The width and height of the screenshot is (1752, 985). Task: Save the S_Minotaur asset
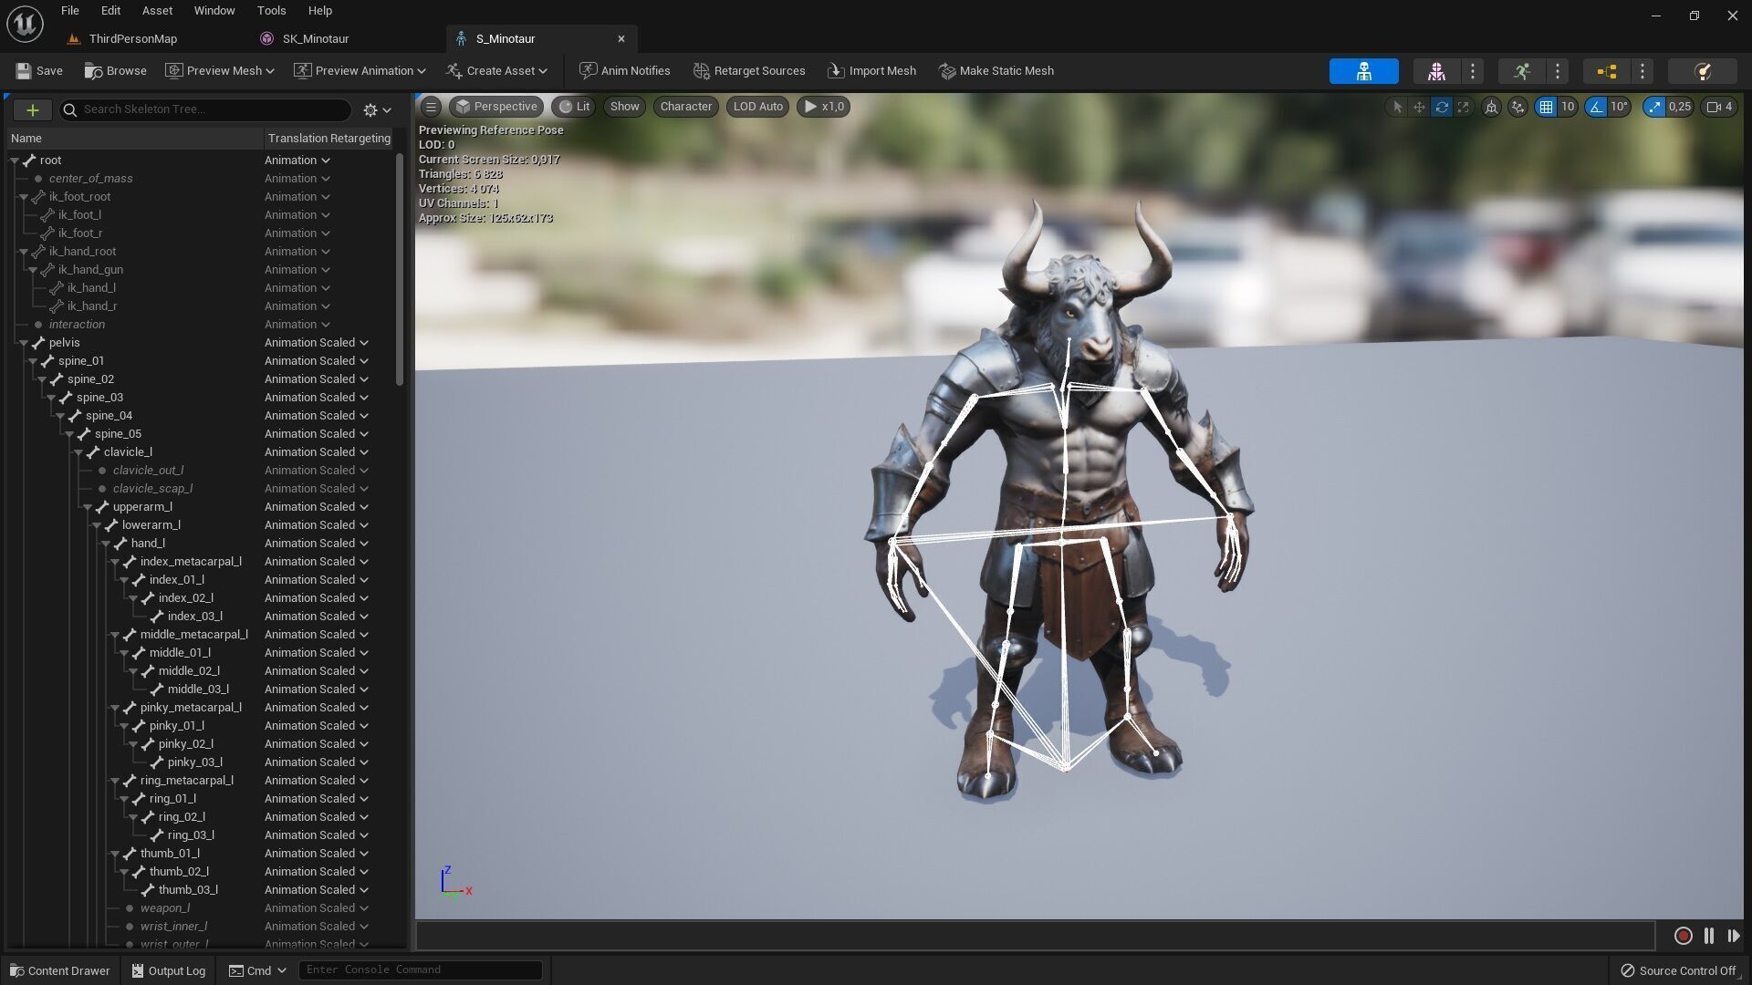39,71
